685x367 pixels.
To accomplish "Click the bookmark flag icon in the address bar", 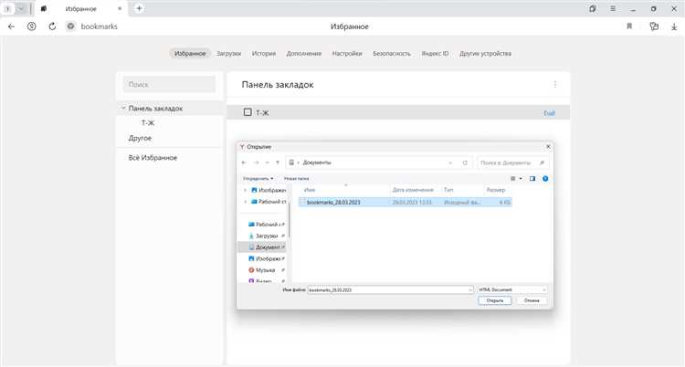I will [x=629, y=26].
